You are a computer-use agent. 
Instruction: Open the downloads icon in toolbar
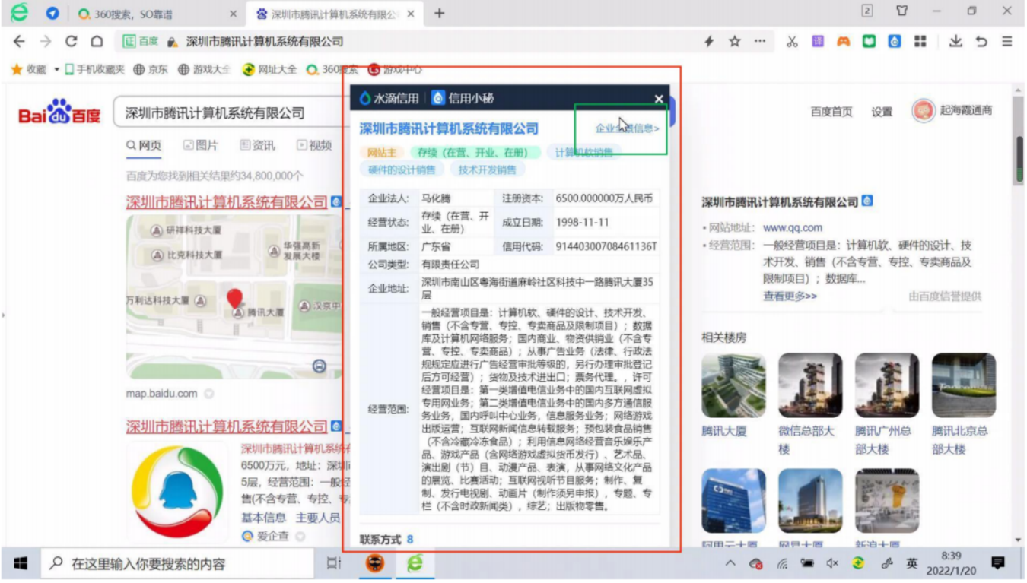point(955,42)
